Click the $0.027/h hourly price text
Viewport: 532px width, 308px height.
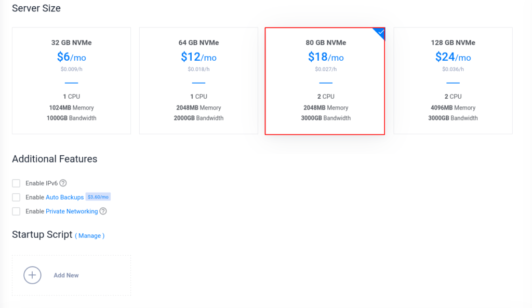click(326, 69)
